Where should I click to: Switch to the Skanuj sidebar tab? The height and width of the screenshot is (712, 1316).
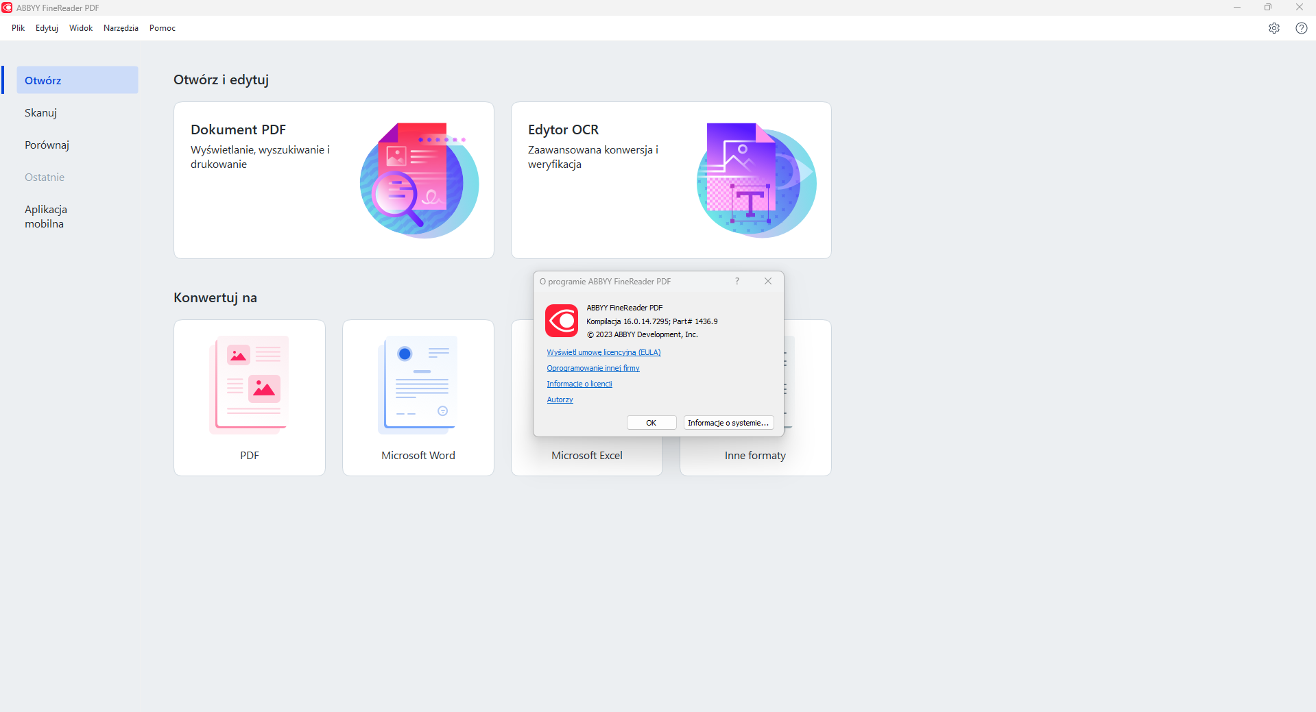point(77,112)
